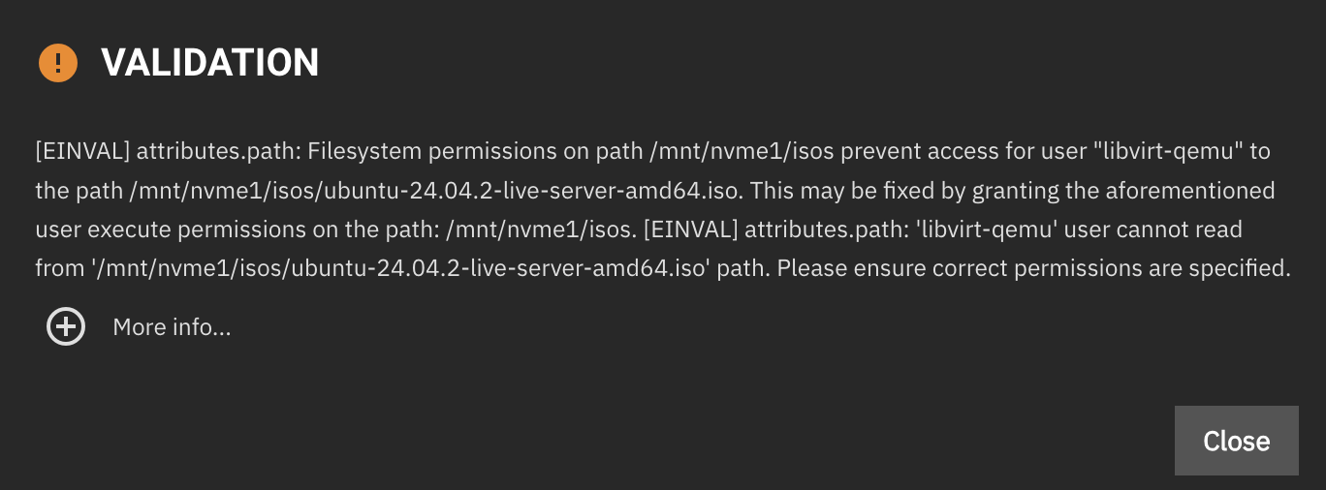Click the sentence "Please ensure correct permissions are specified."
Viewport: 1326px width, 490px height.
point(1033,268)
